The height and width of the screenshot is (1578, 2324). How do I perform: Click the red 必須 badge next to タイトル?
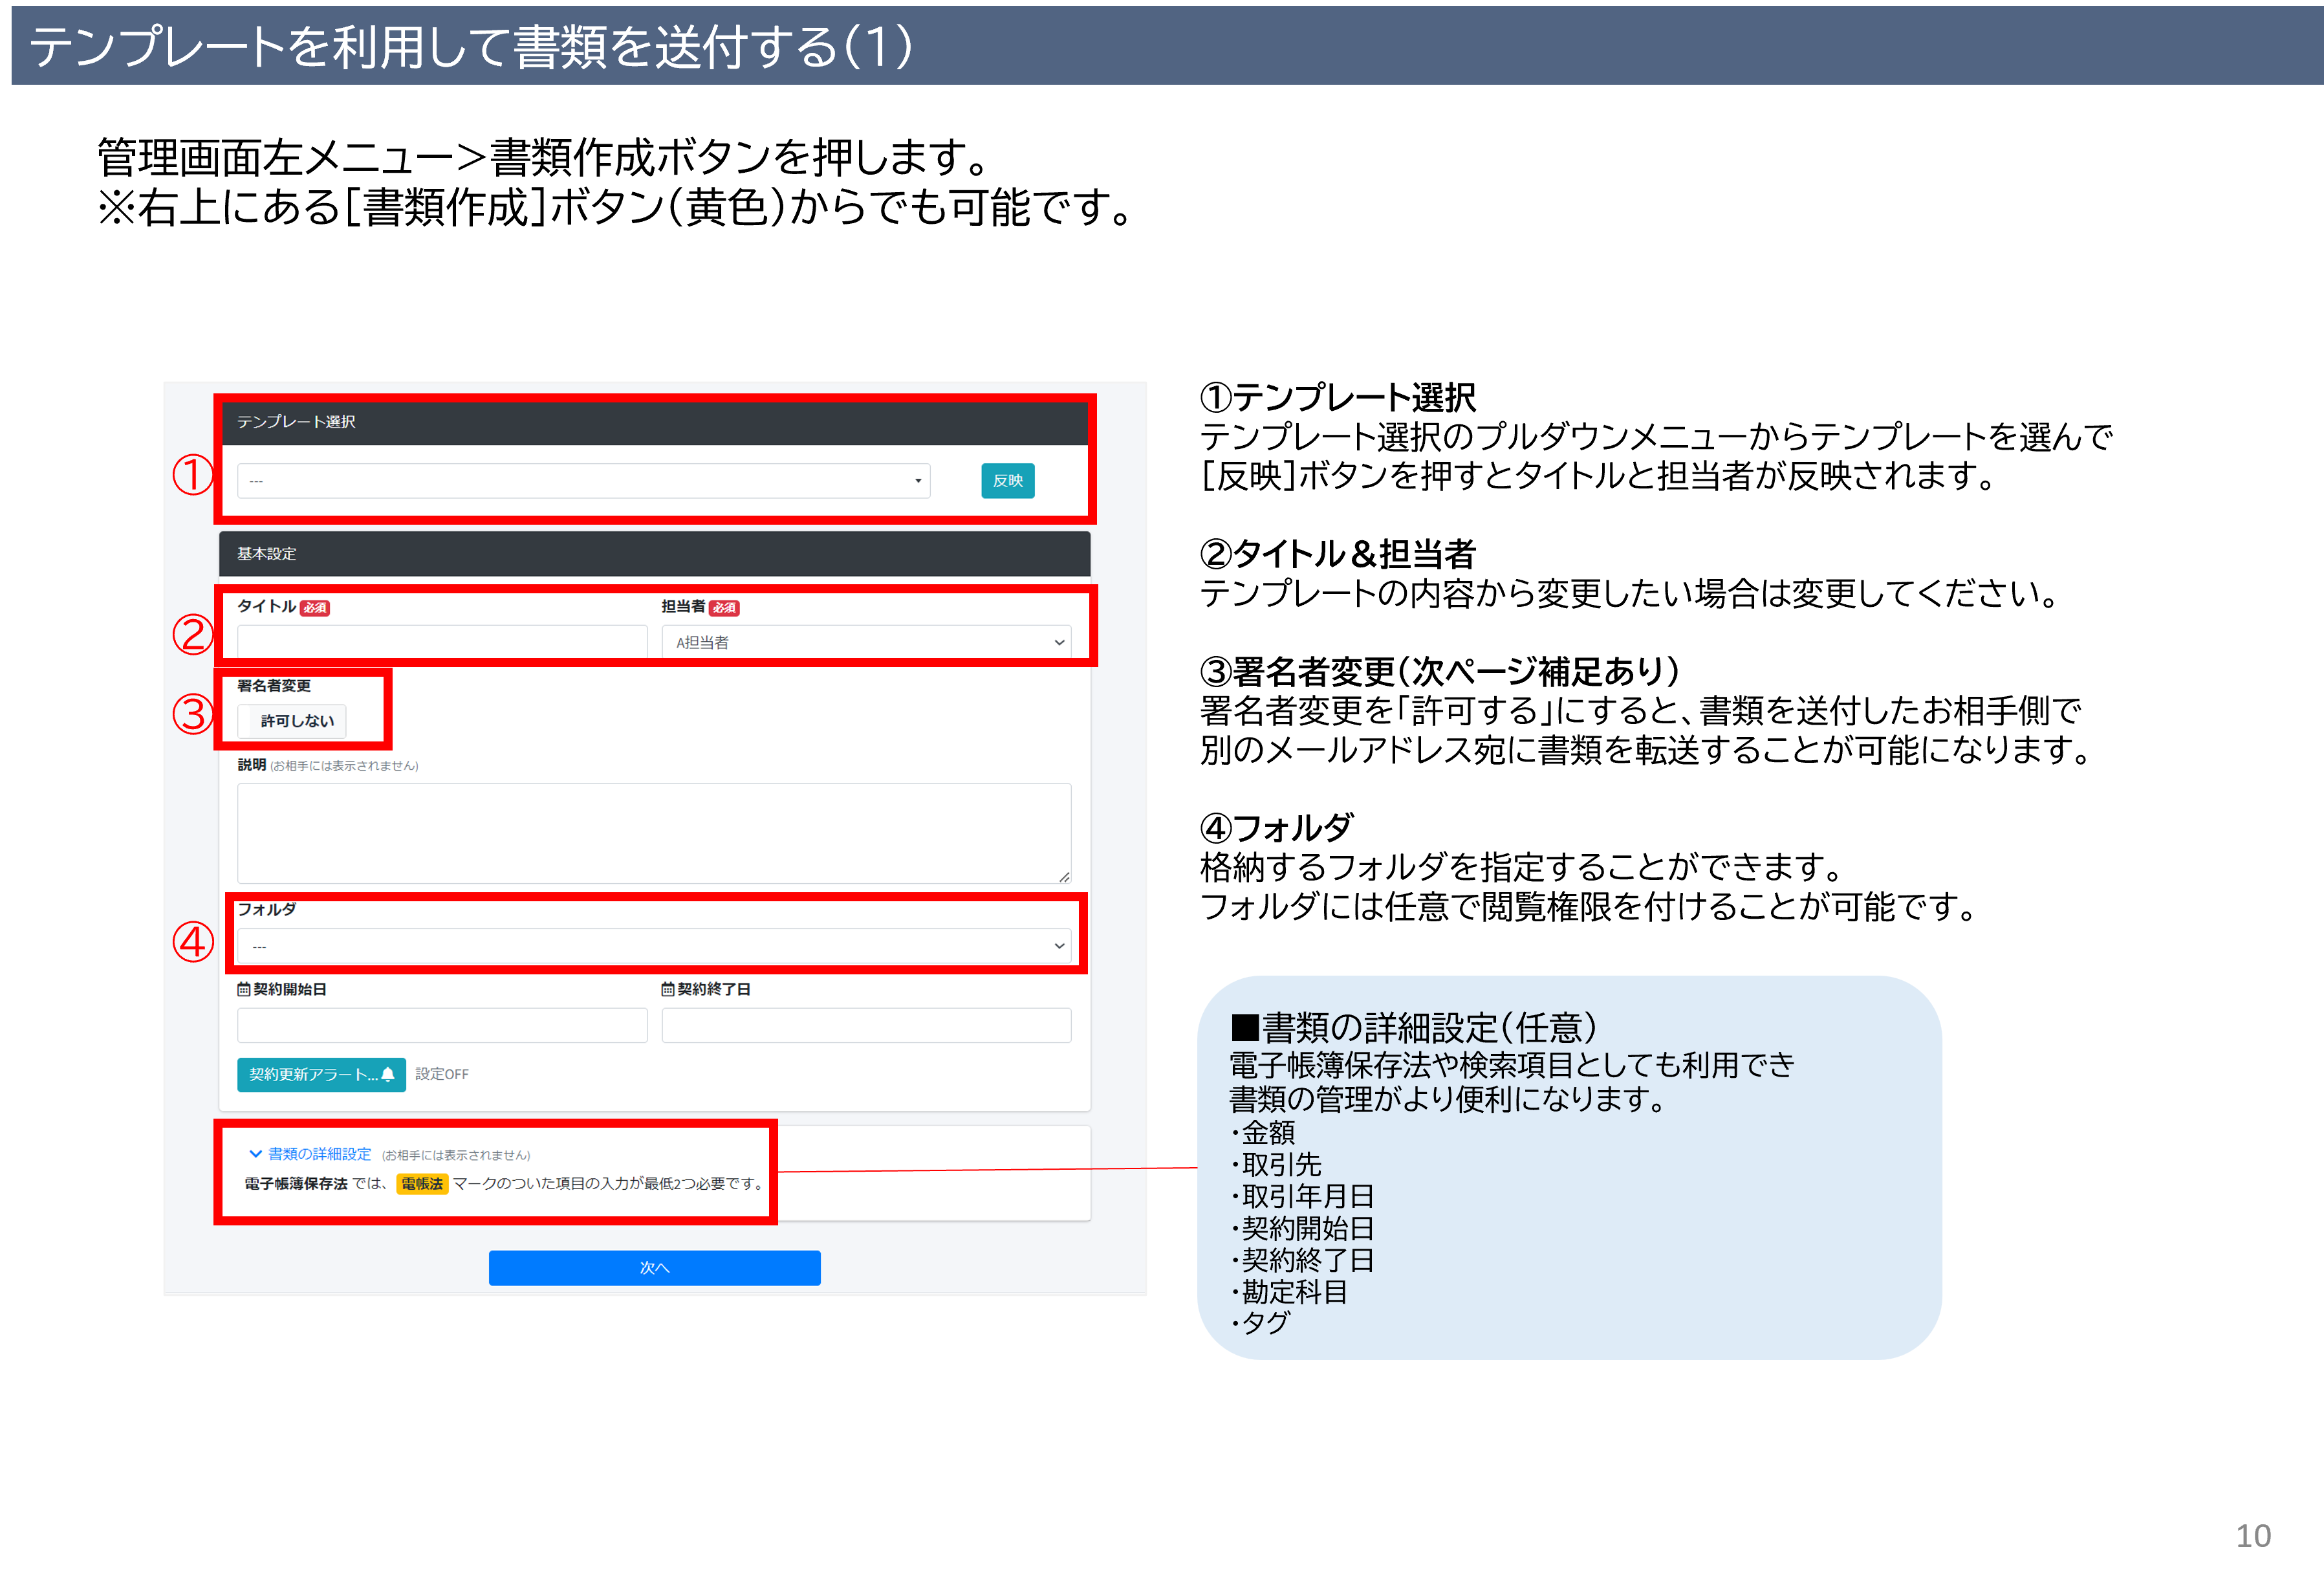[315, 608]
